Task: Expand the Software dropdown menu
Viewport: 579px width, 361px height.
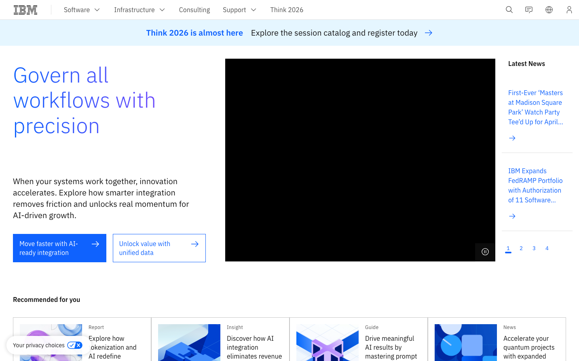Action: pyautogui.click(x=82, y=10)
